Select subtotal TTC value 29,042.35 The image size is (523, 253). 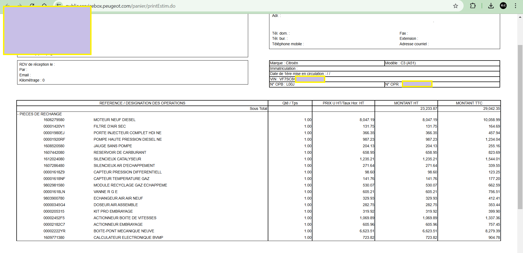coord(491,109)
